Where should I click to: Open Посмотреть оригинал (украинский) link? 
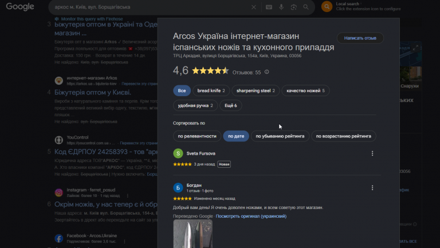click(x=251, y=216)
